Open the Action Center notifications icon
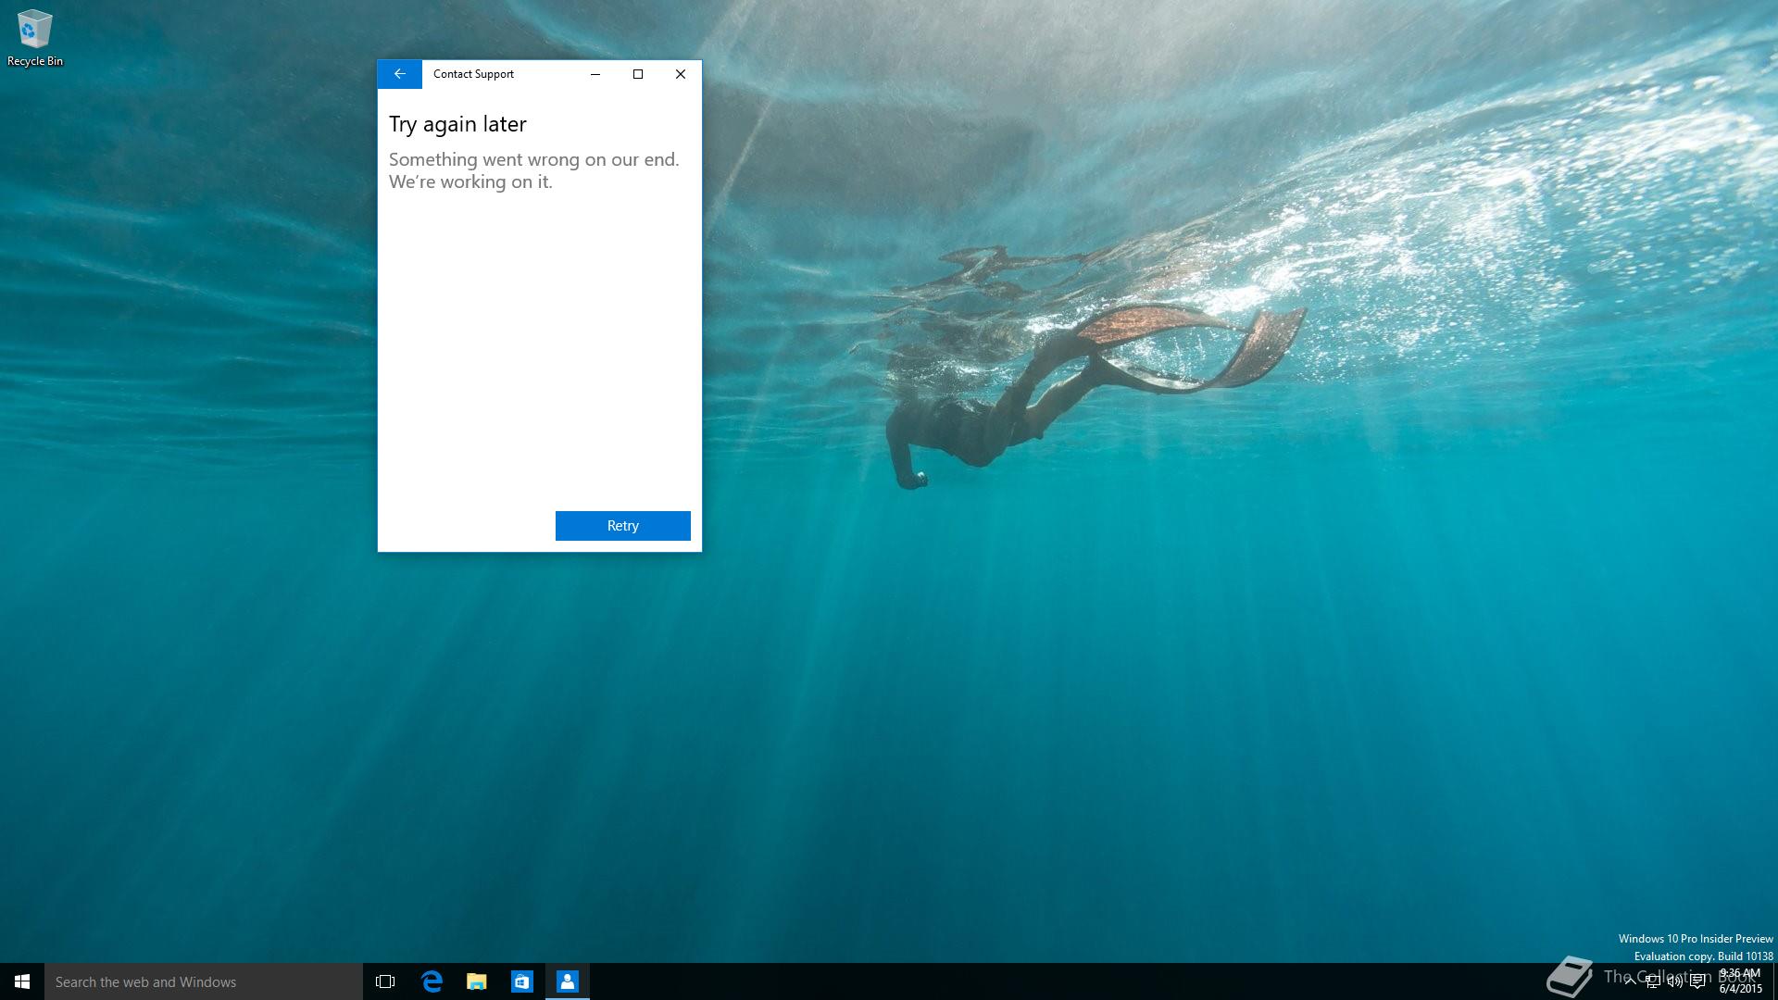The image size is (1778, 1000). coord(1697,982)
